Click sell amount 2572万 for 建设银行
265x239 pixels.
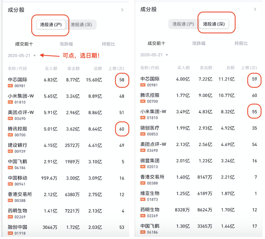pyautogui.click(x=72, y=145)
